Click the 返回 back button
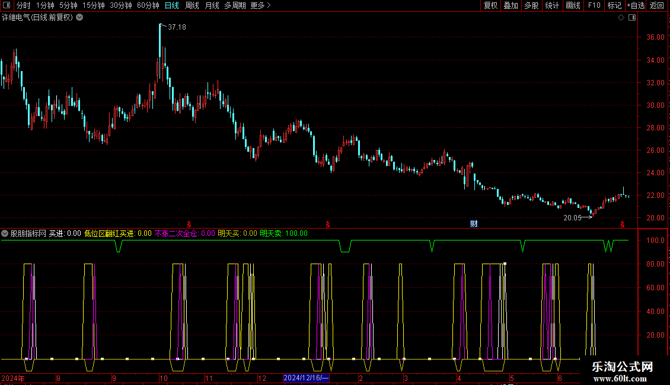This screenshot has width=670, height=385. [657, 5]
